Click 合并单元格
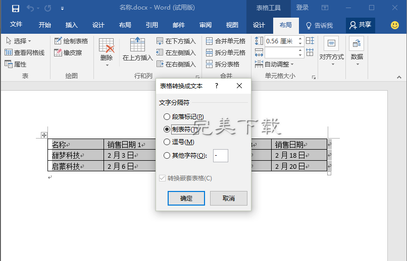This screenshot has height=261, width=407. (x=226, y=41)
